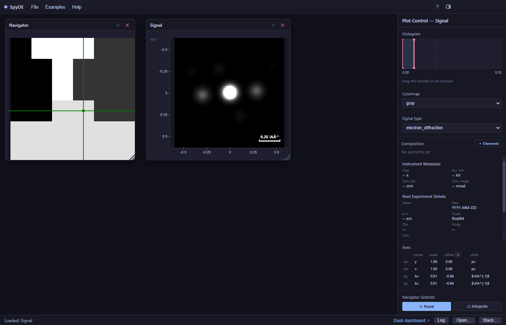Close the Signal window
506x325 pixels.
coord(283,25)
